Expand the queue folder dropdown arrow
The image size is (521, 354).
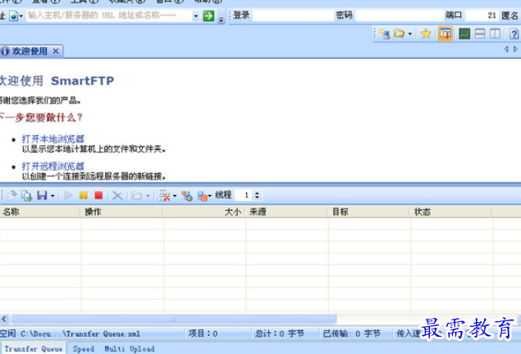click(148, 196)
